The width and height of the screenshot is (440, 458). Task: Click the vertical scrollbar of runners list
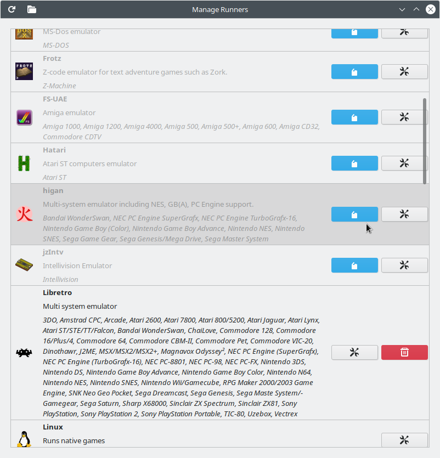point(425,141)
